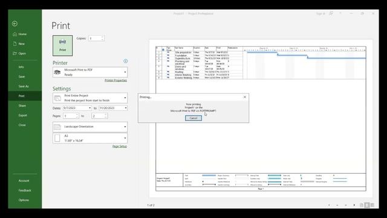The image size is (387, 218).
Task: Click the large Print button
Action: click(62, 45)
